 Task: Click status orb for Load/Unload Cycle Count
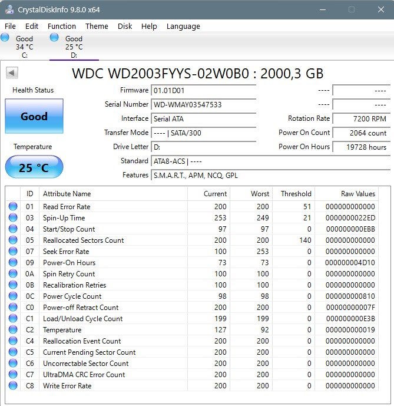[x=13, y=318]
